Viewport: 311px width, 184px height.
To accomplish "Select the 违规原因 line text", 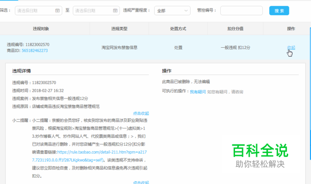I will 56,107.
